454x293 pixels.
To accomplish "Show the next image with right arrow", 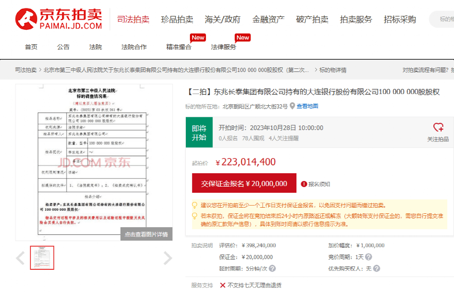I will (x=167, y=258).
